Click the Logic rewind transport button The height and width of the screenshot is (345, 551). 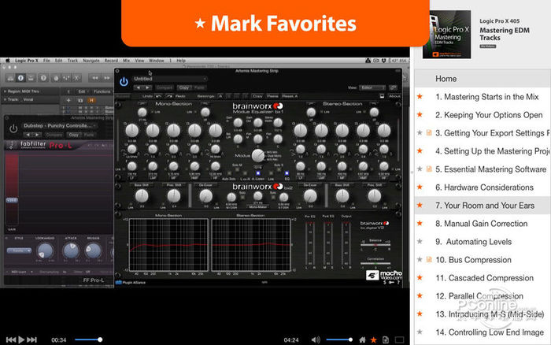(x=95, y=78)
